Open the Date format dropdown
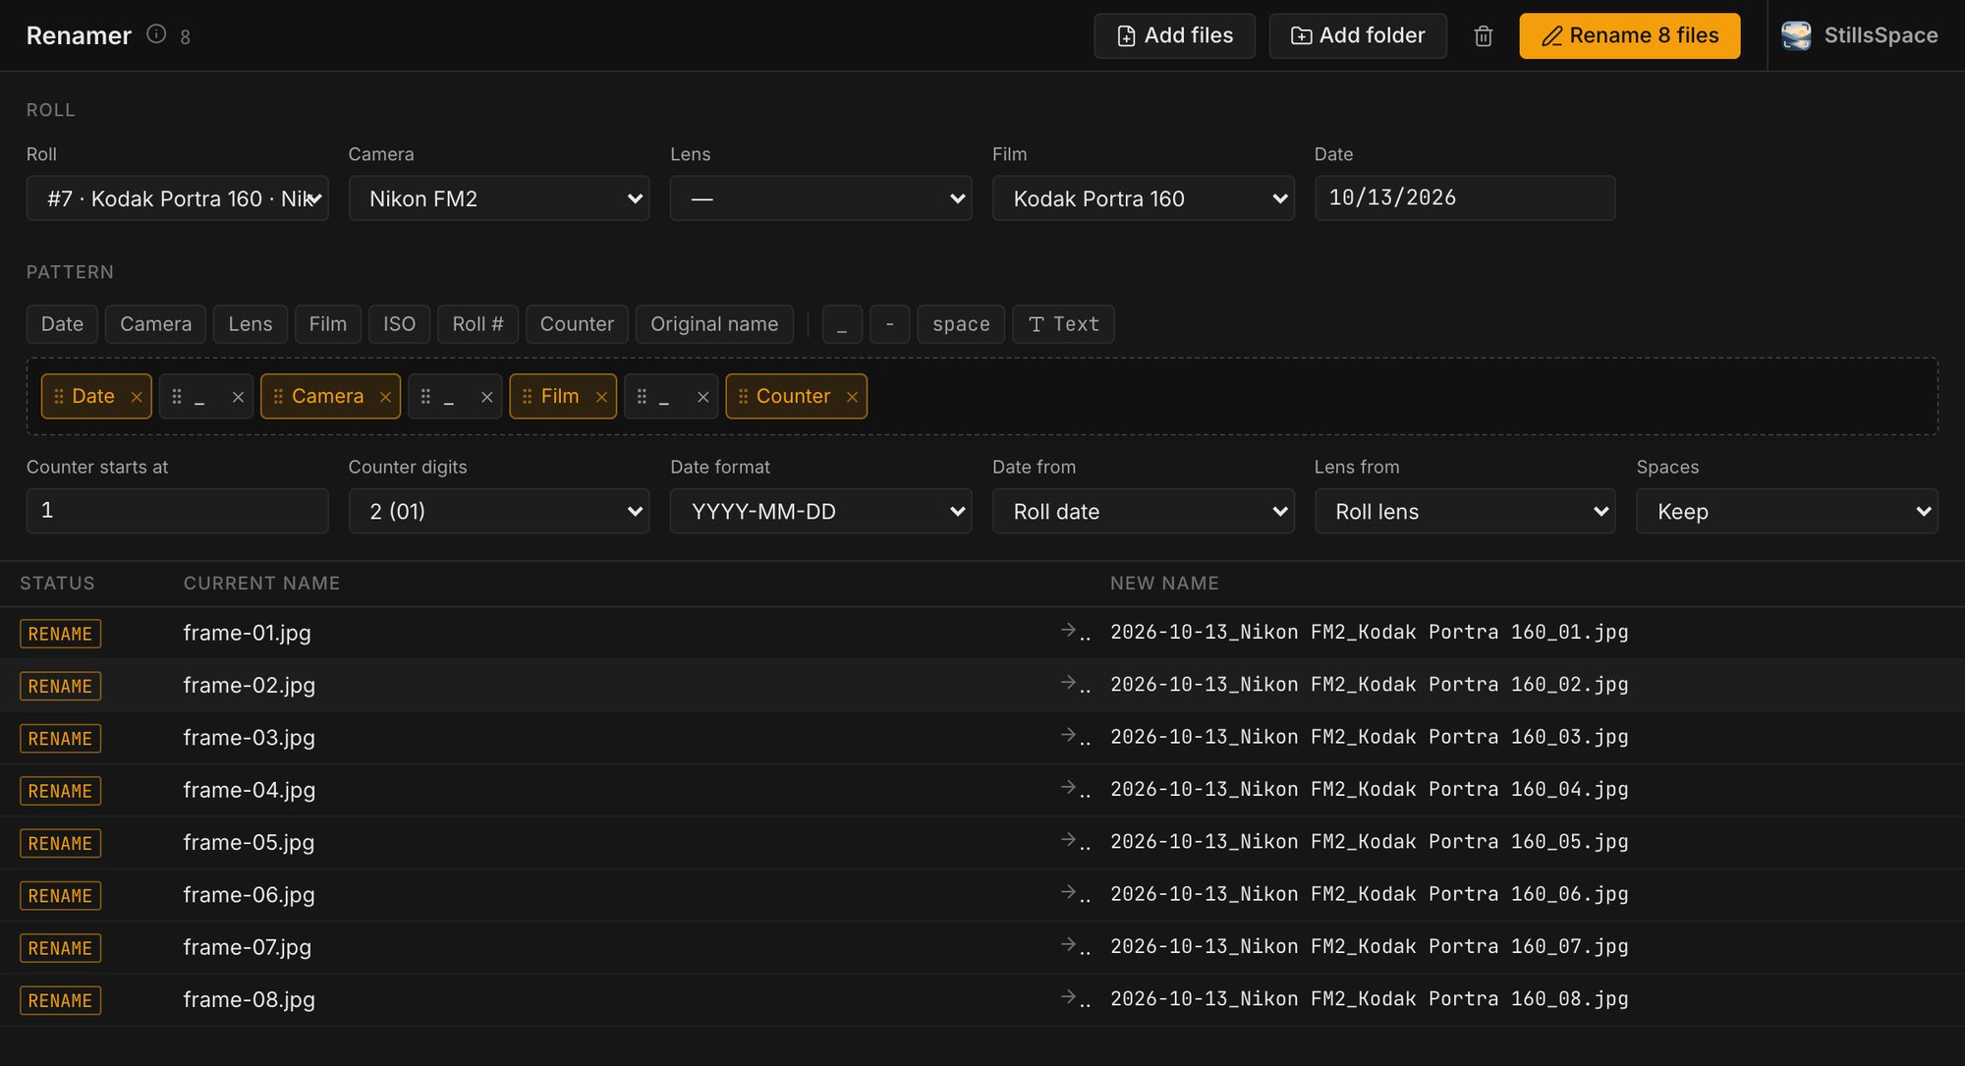 tap(820, 511)
